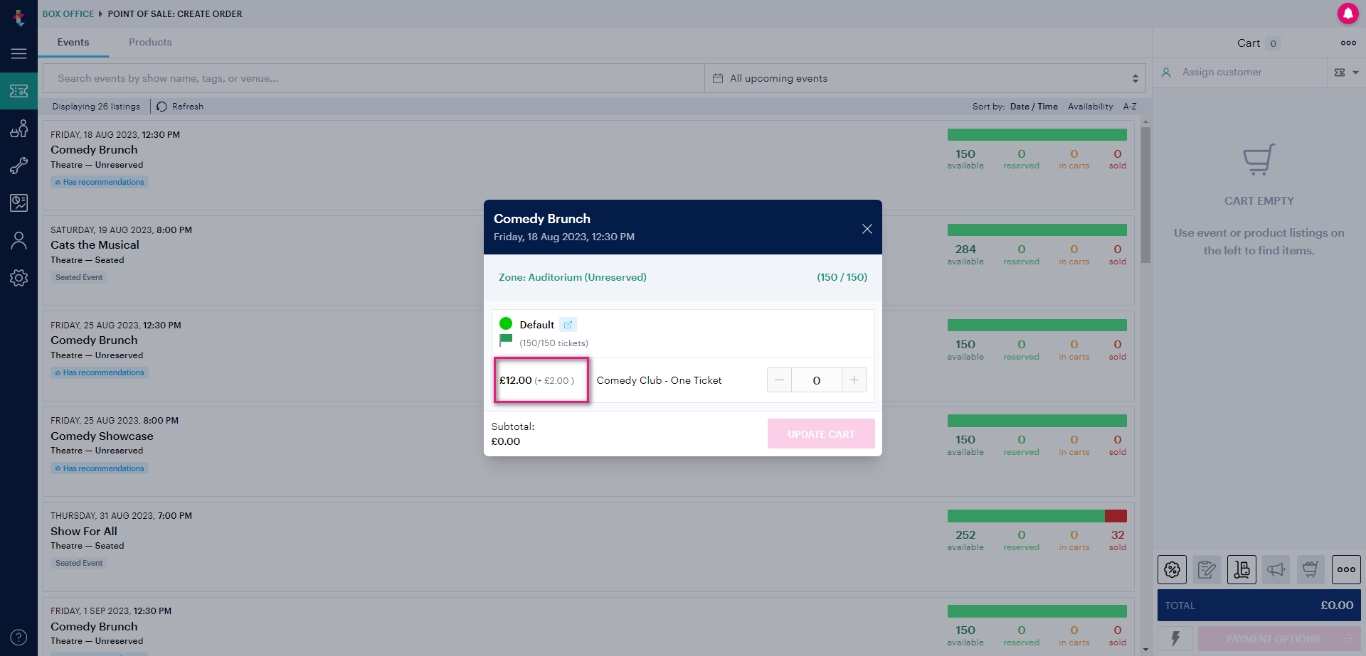The height and width of the screenshot is (656, 1366).
Task: Decrease Comedy Club ticket quantity with minus
Action: [x=779, y=380]
